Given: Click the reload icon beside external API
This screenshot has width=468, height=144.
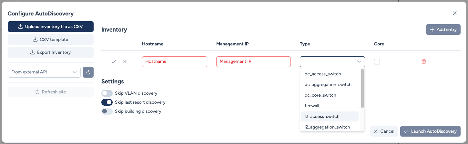Looking at the screenshot, I should click(x=88, y=72).
